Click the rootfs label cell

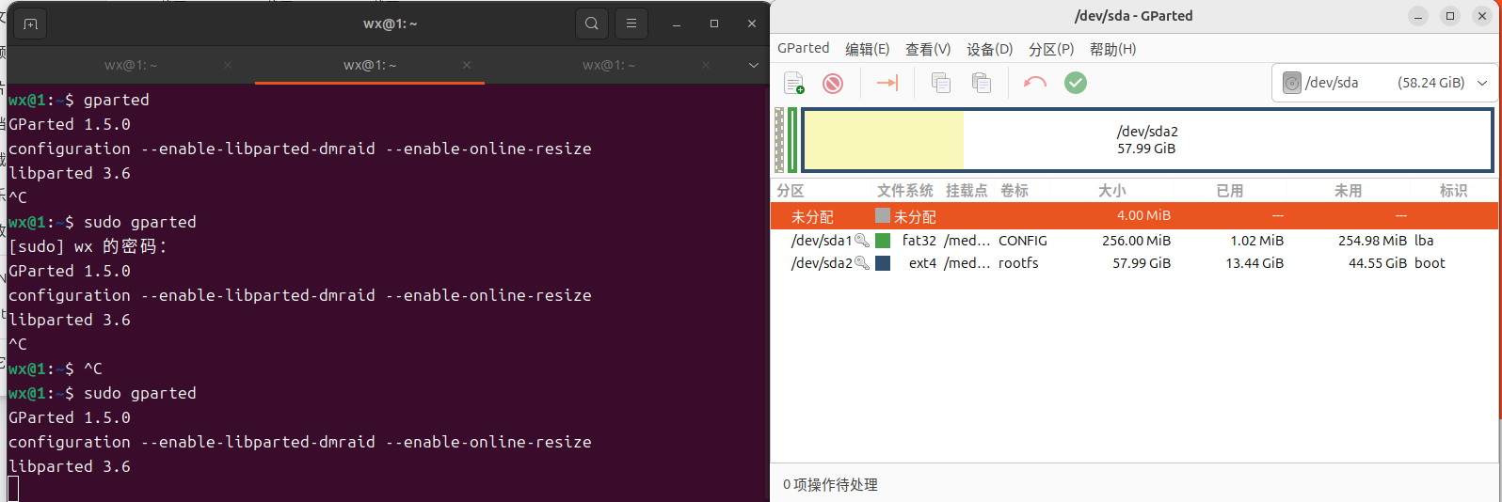[x=1018, y=263]
